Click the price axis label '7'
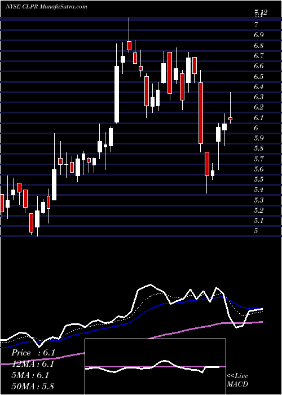The width and height of the screenshot is (282, 395). 256,25
